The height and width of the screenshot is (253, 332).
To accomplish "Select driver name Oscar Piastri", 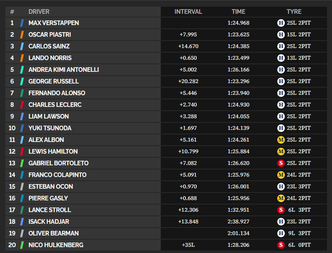I will tap(50, 35).
